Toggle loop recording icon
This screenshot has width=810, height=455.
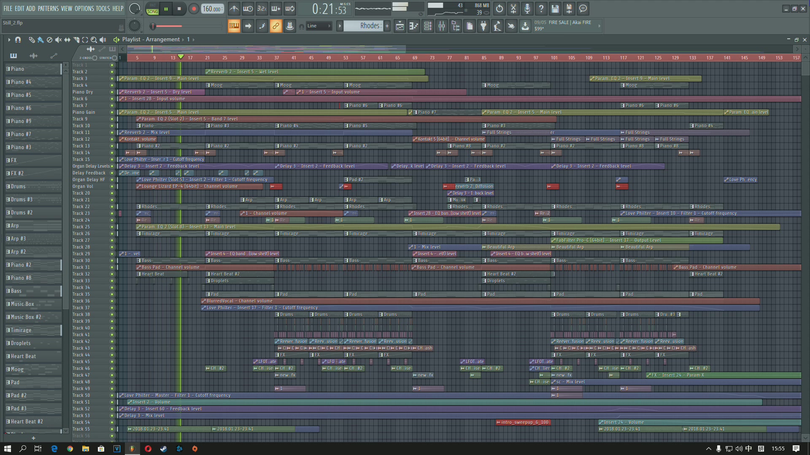[289, 8]
